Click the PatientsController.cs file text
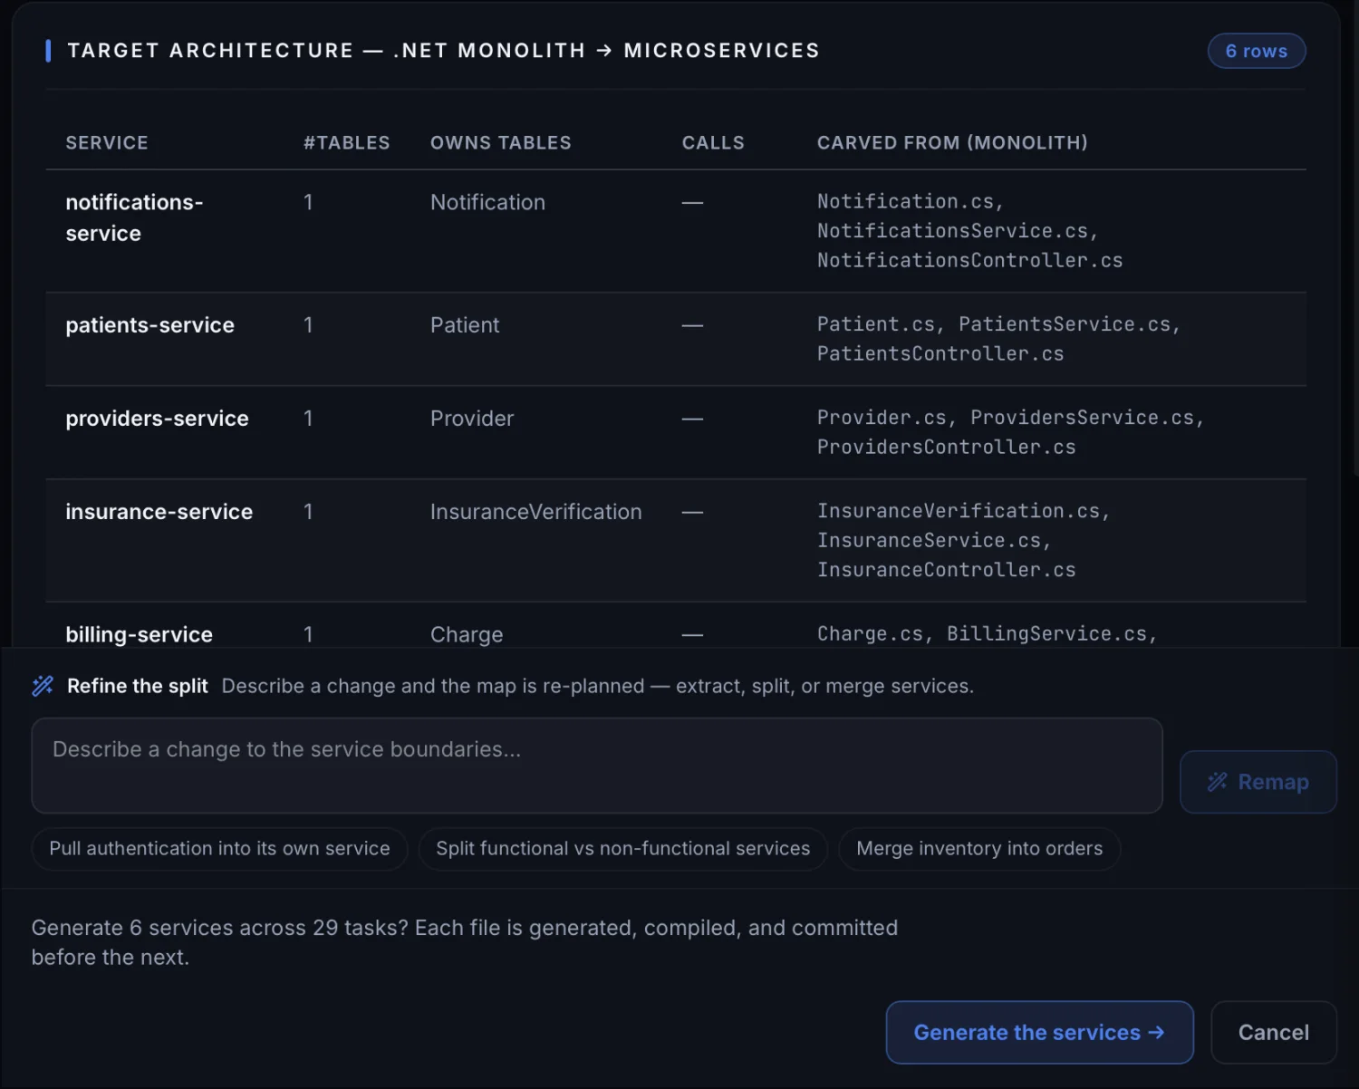 click(940, 354)
